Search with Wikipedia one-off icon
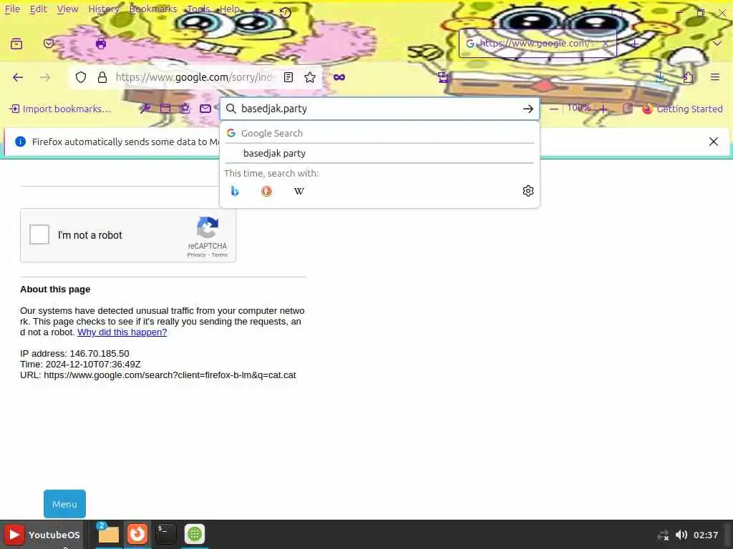733x549 pixels. (x=298, y=191)
